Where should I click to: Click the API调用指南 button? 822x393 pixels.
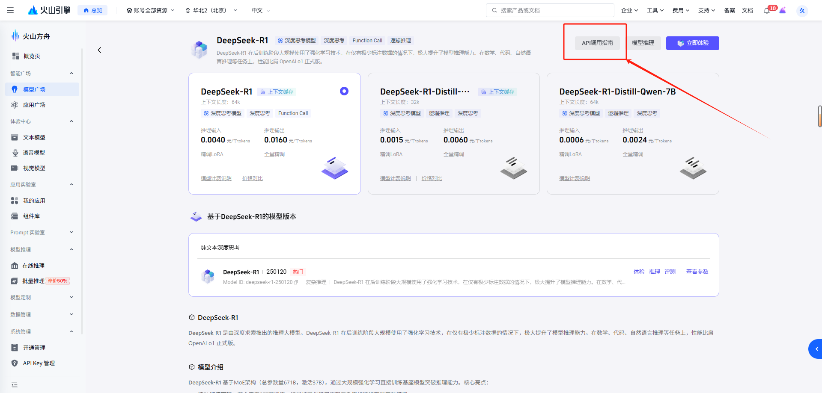[x=597, y=43]
